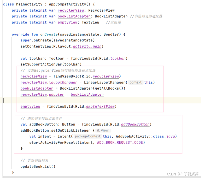Click the R.id.toolbar reference
Viewport: 201px width, 178px height.
pyautogui.click(x=112, y=59)
